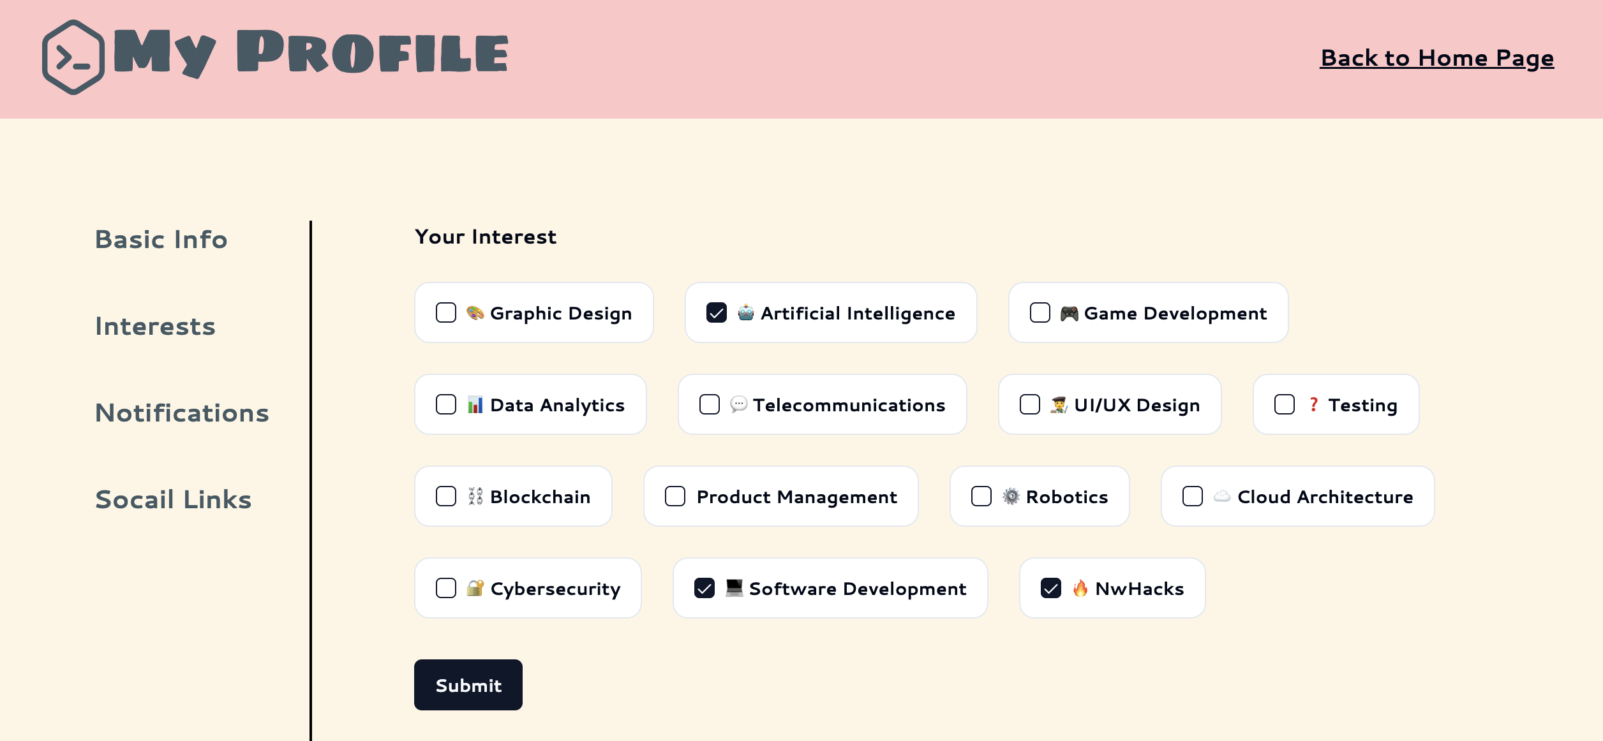Click the gear icon beside Robotics
The image size is (1603, 741).
(x=1011, y=496)
